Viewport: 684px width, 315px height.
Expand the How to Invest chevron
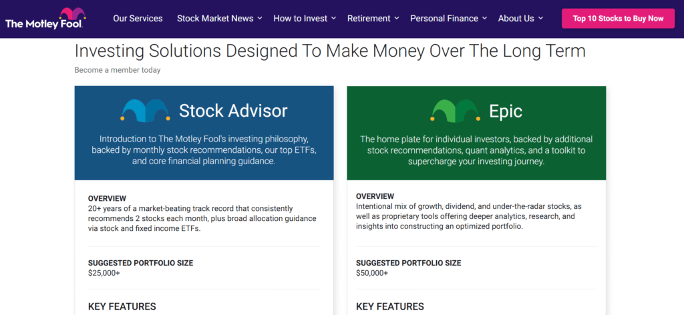(x=334, y=18)
